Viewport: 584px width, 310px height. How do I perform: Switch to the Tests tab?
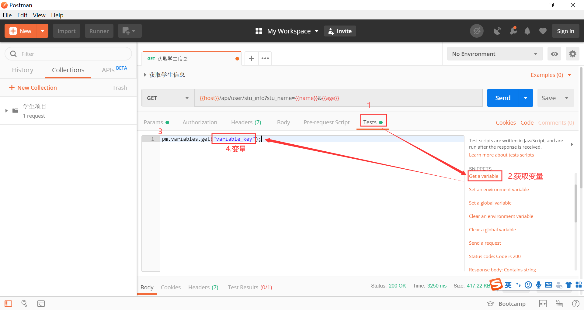[x=373, y=122]
